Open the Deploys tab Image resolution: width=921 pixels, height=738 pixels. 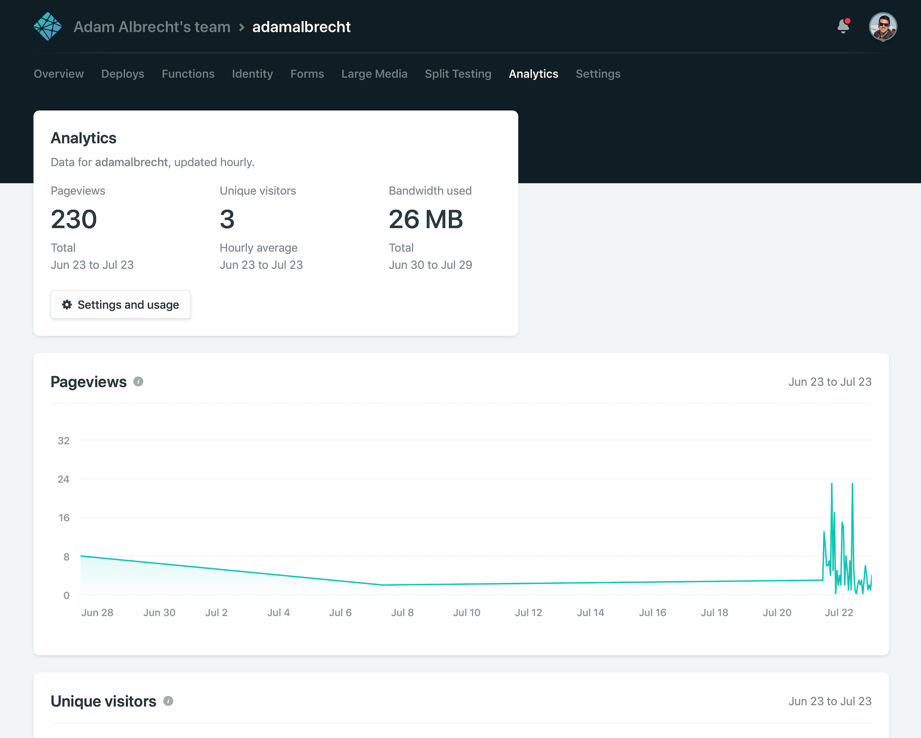click(123, 74)
